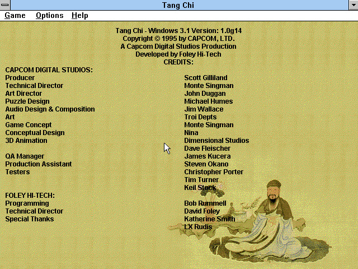This screenshot has height=269, width=358.
Task: Click 'Developed by Foley Hi-Tech' text
Action: [178, 54]
